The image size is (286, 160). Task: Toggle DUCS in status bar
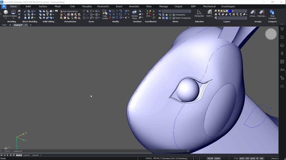point(242,159)
